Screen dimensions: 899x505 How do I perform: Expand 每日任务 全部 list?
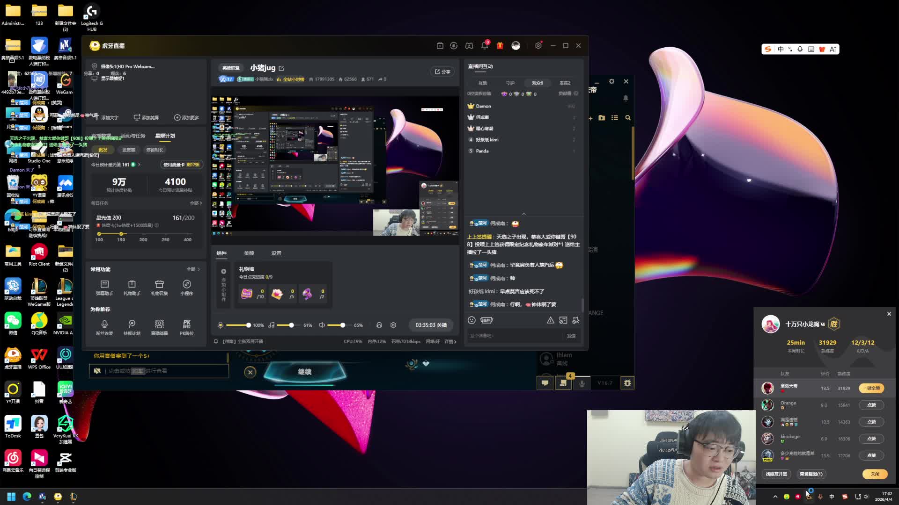tap(196, 203)
